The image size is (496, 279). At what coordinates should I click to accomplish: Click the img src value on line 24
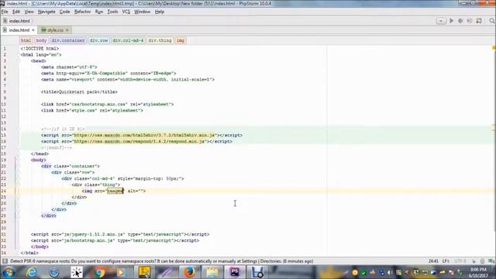[115, 191]
